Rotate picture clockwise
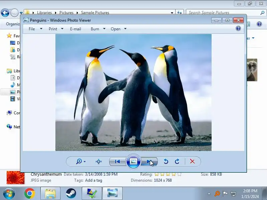 click(x=177, y=161)
